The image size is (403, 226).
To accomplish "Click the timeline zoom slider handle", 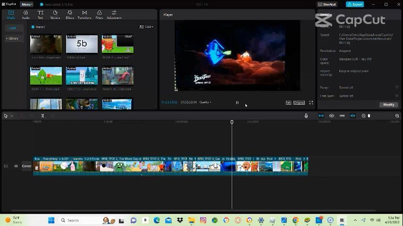I will (x=369, y=116).
